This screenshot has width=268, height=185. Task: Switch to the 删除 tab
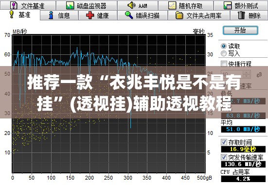[249, 16]
